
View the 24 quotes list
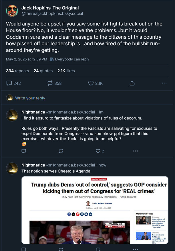point(43,71)
